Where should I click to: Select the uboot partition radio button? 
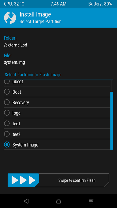coord(7,82)
